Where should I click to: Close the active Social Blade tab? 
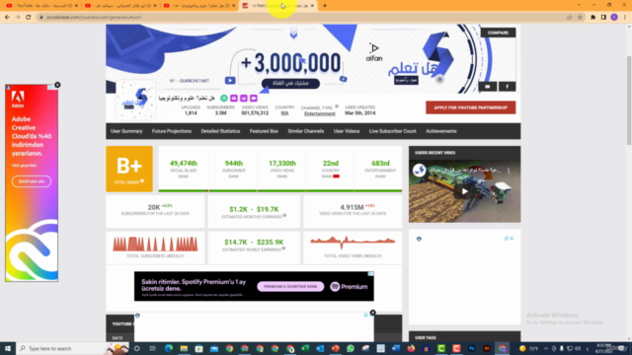(x=312, y=6)
